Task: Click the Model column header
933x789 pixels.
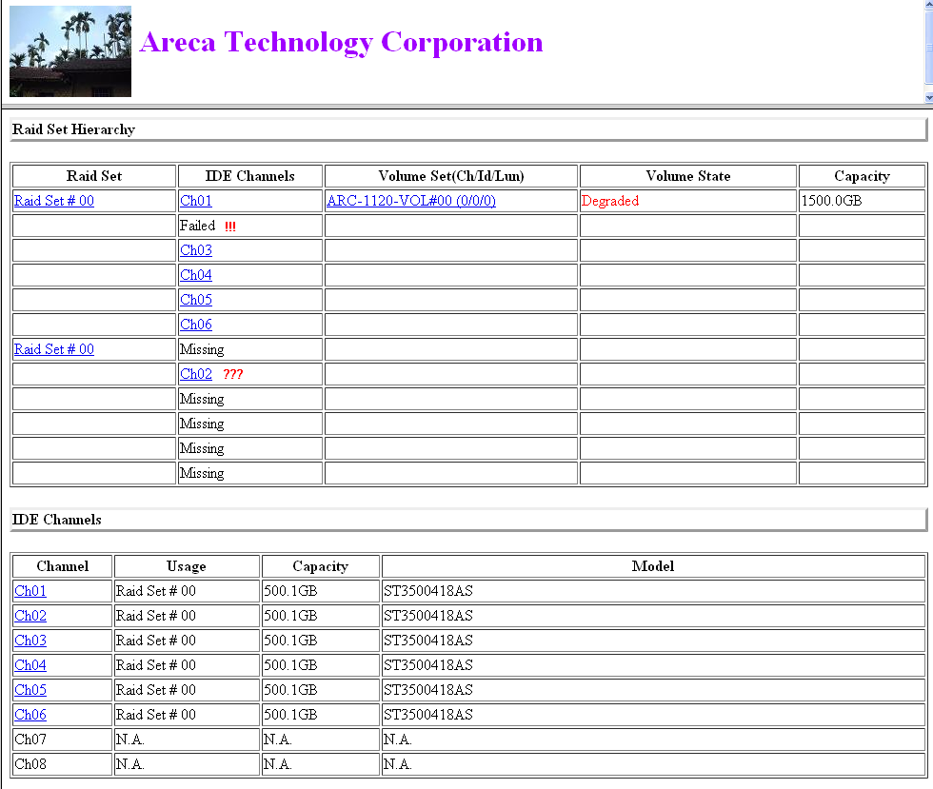Action: click(x=653, y=566)
